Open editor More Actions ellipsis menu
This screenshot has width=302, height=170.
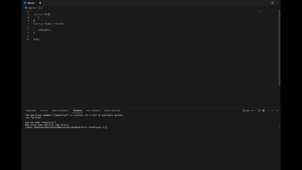pyautogui.click(x=277, y=3)
